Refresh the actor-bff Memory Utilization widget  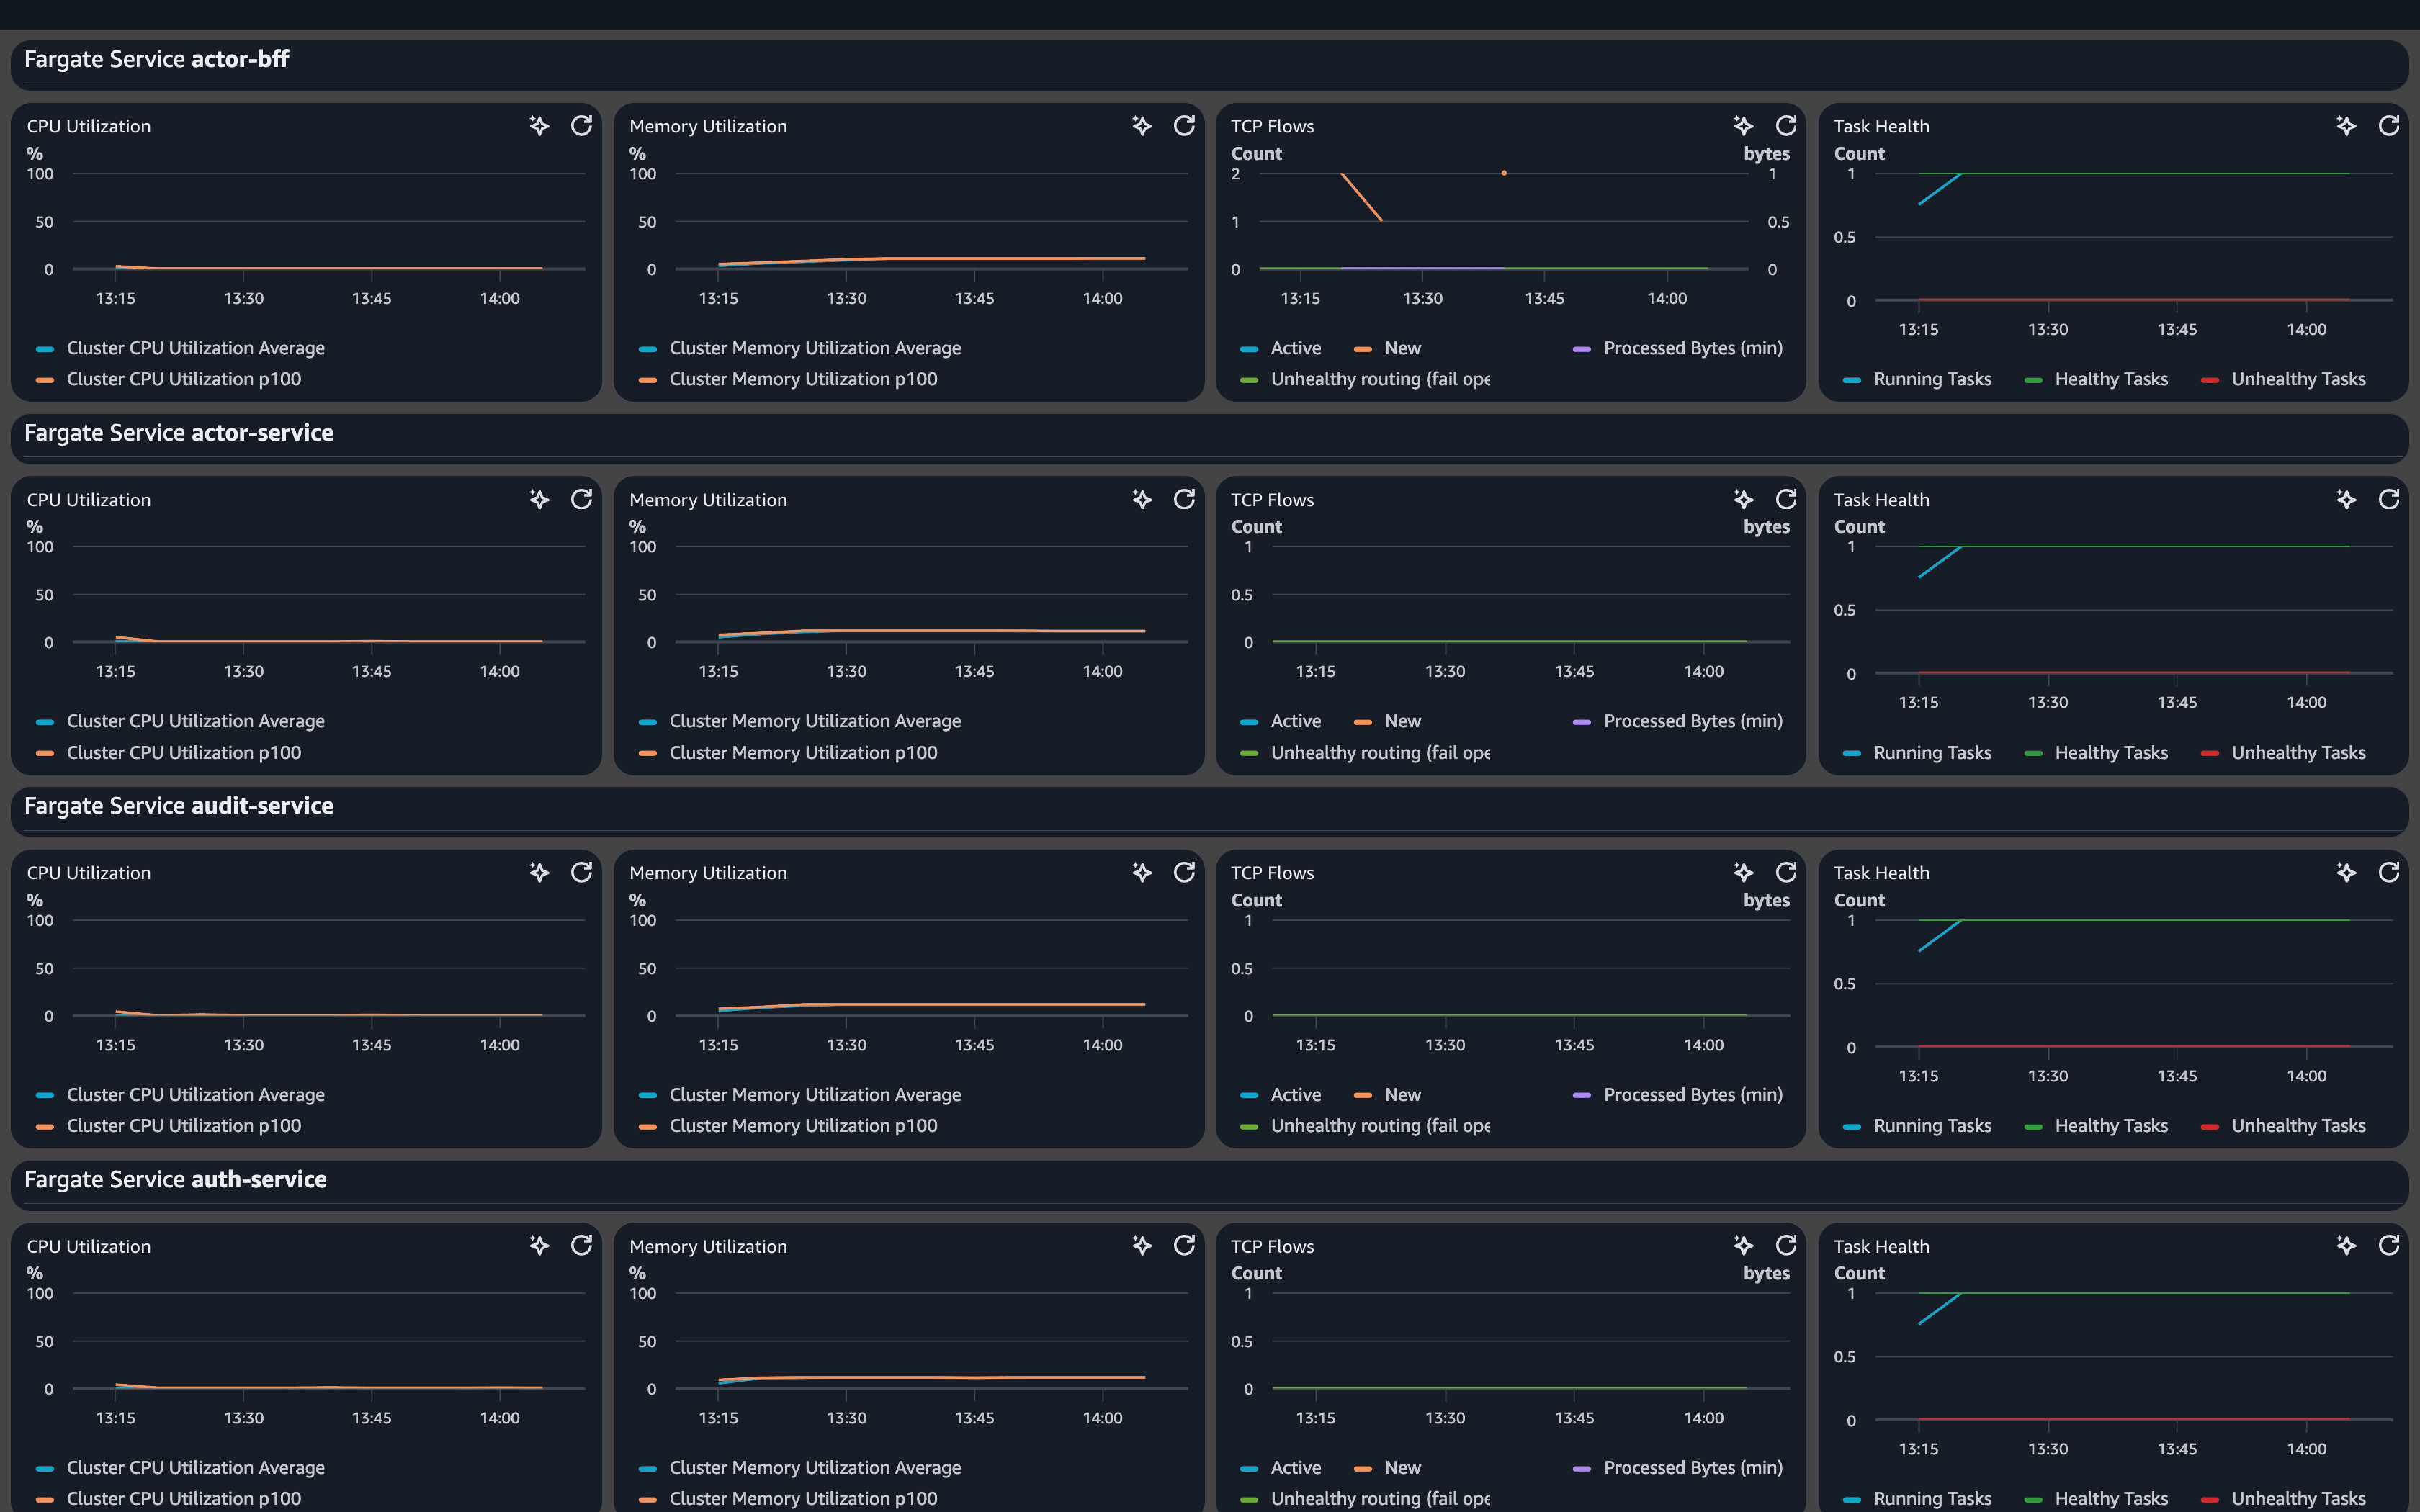(1184, 126)
